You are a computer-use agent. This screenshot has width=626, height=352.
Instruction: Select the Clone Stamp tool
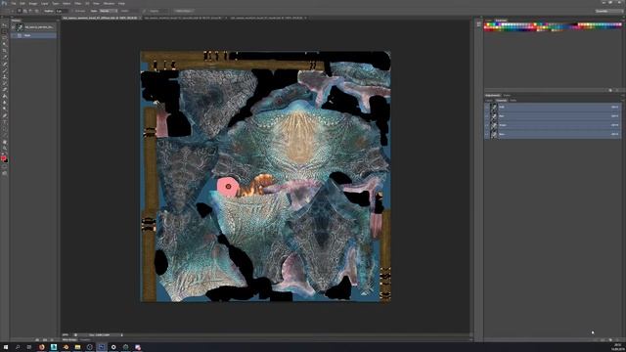tap(5, 76)
